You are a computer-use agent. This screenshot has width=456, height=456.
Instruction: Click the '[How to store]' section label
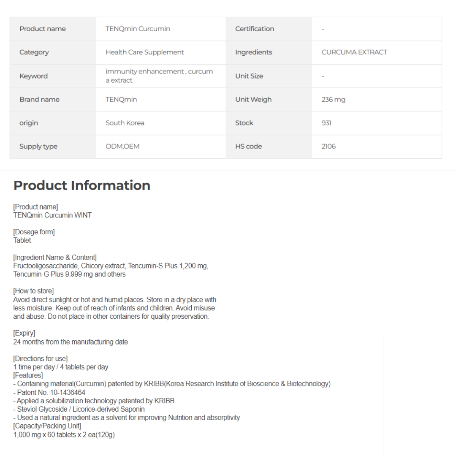pyautogui.click(x=33, y=291)
